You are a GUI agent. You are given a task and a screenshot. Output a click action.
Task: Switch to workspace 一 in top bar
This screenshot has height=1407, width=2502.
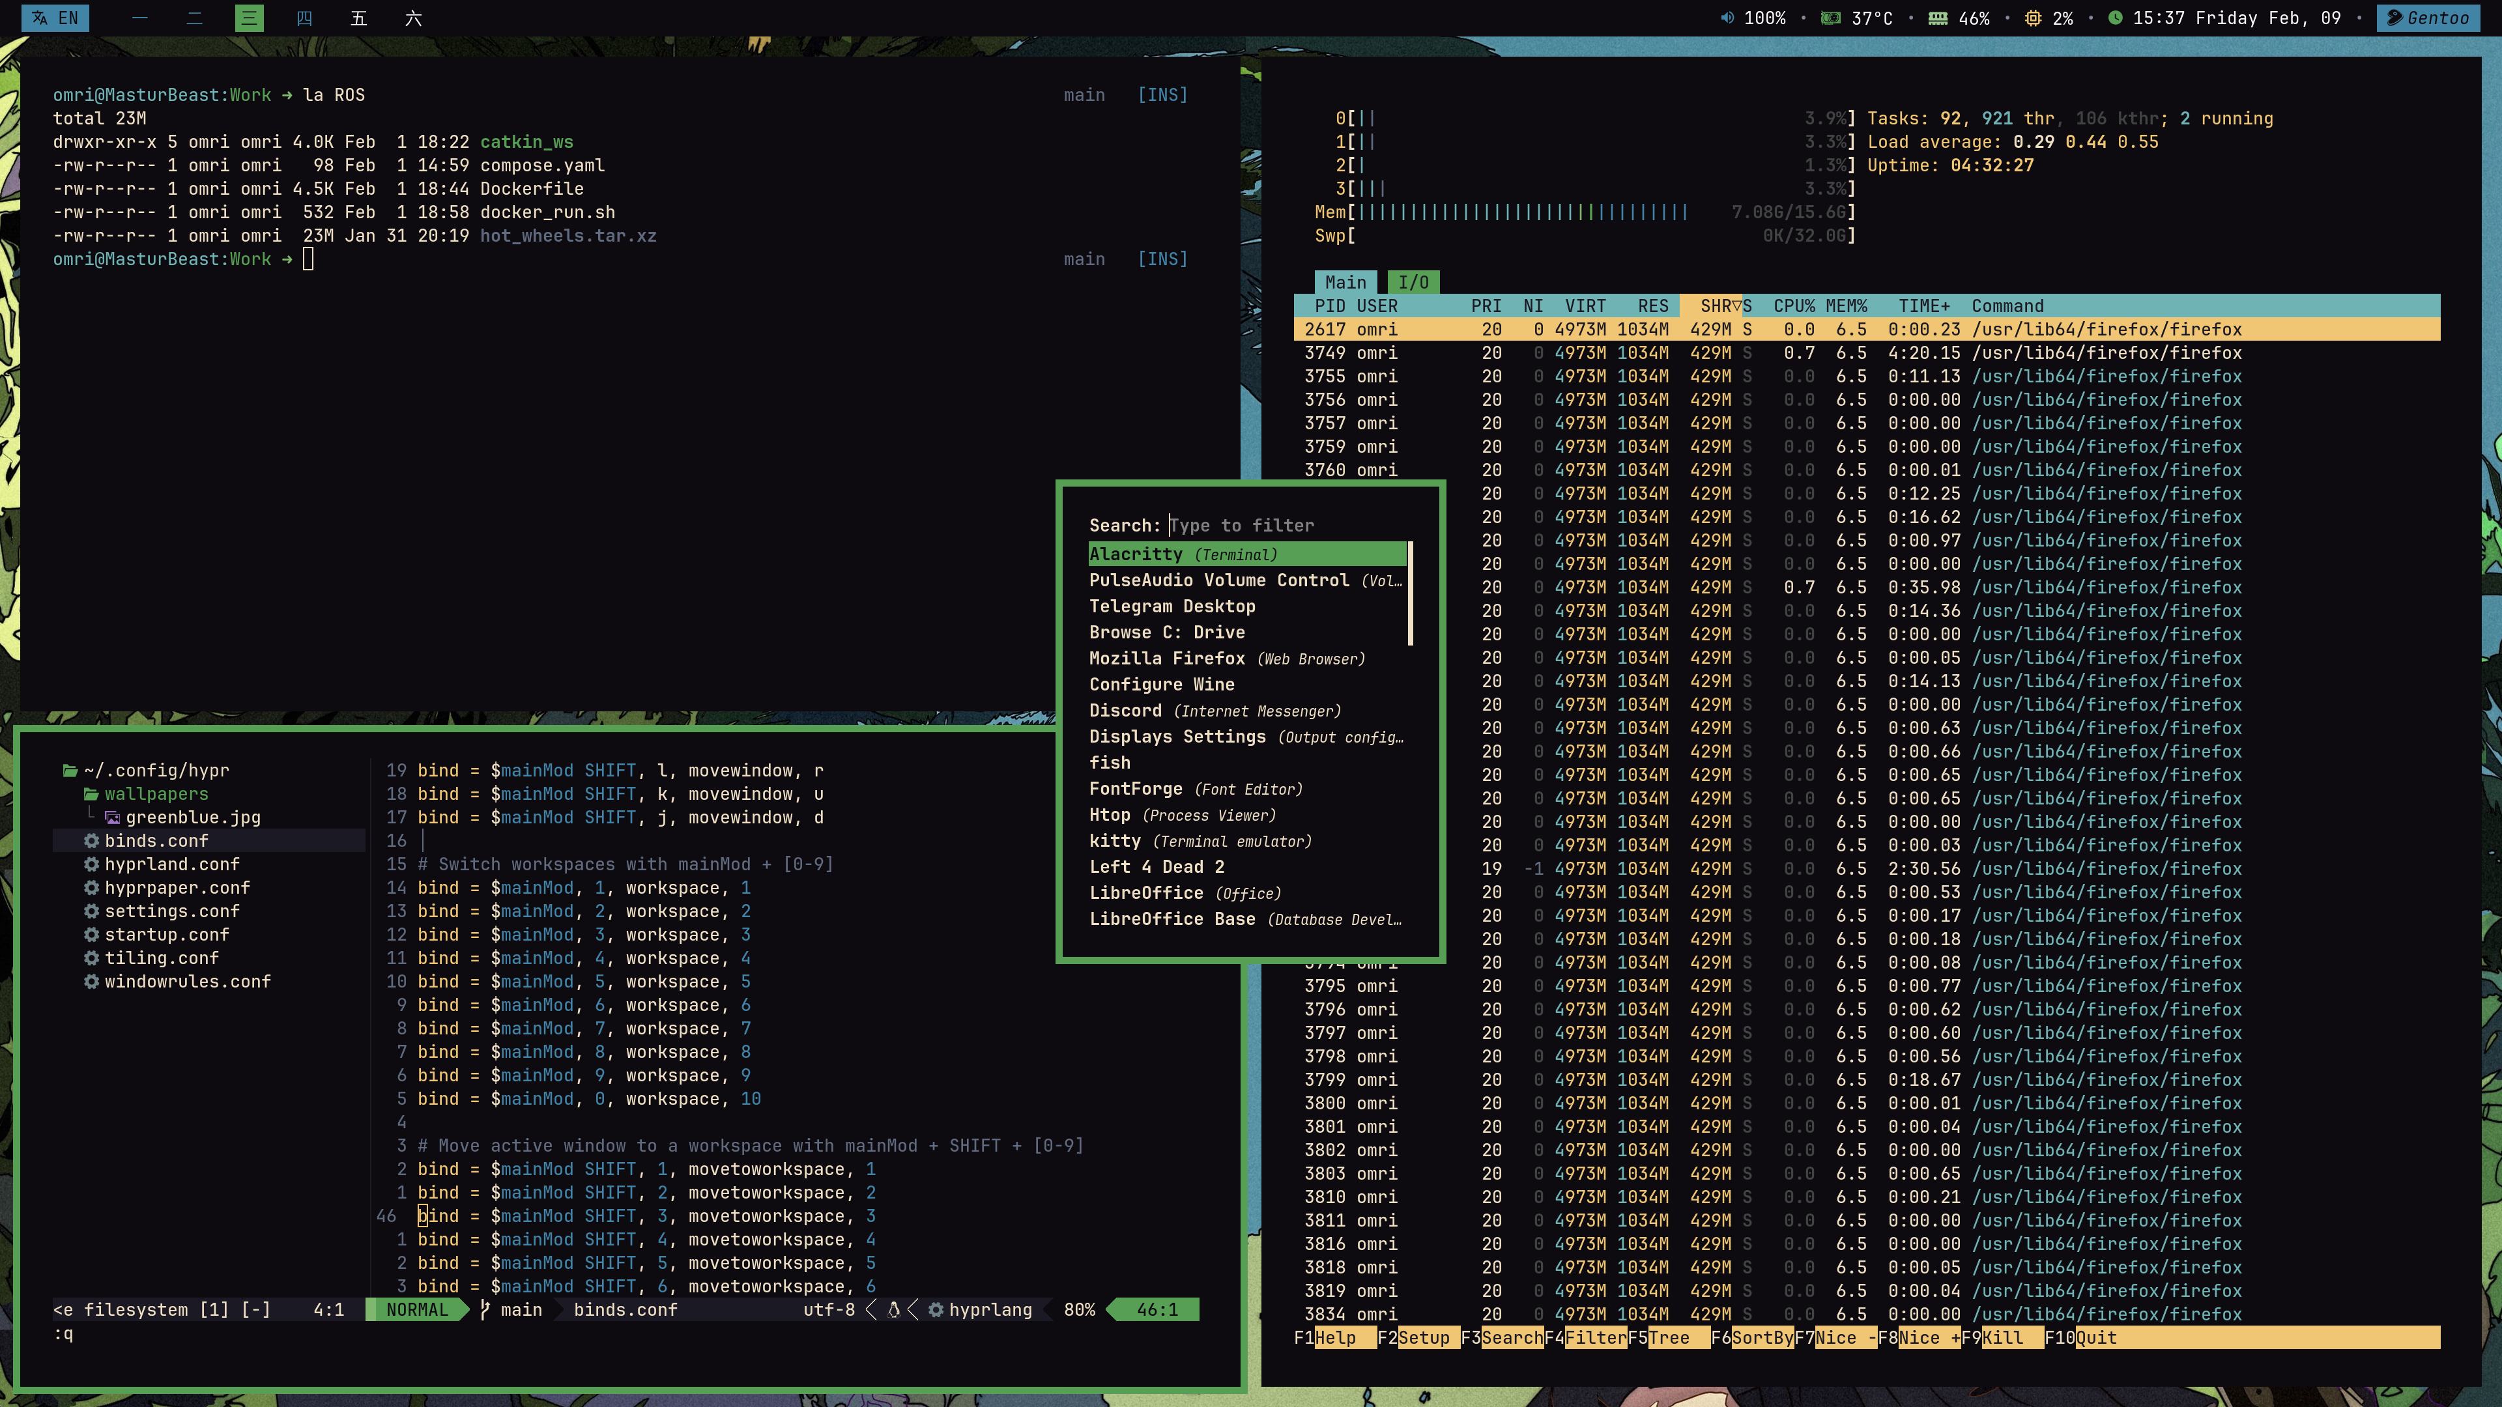pyautogui.click(x=140, y=18)
